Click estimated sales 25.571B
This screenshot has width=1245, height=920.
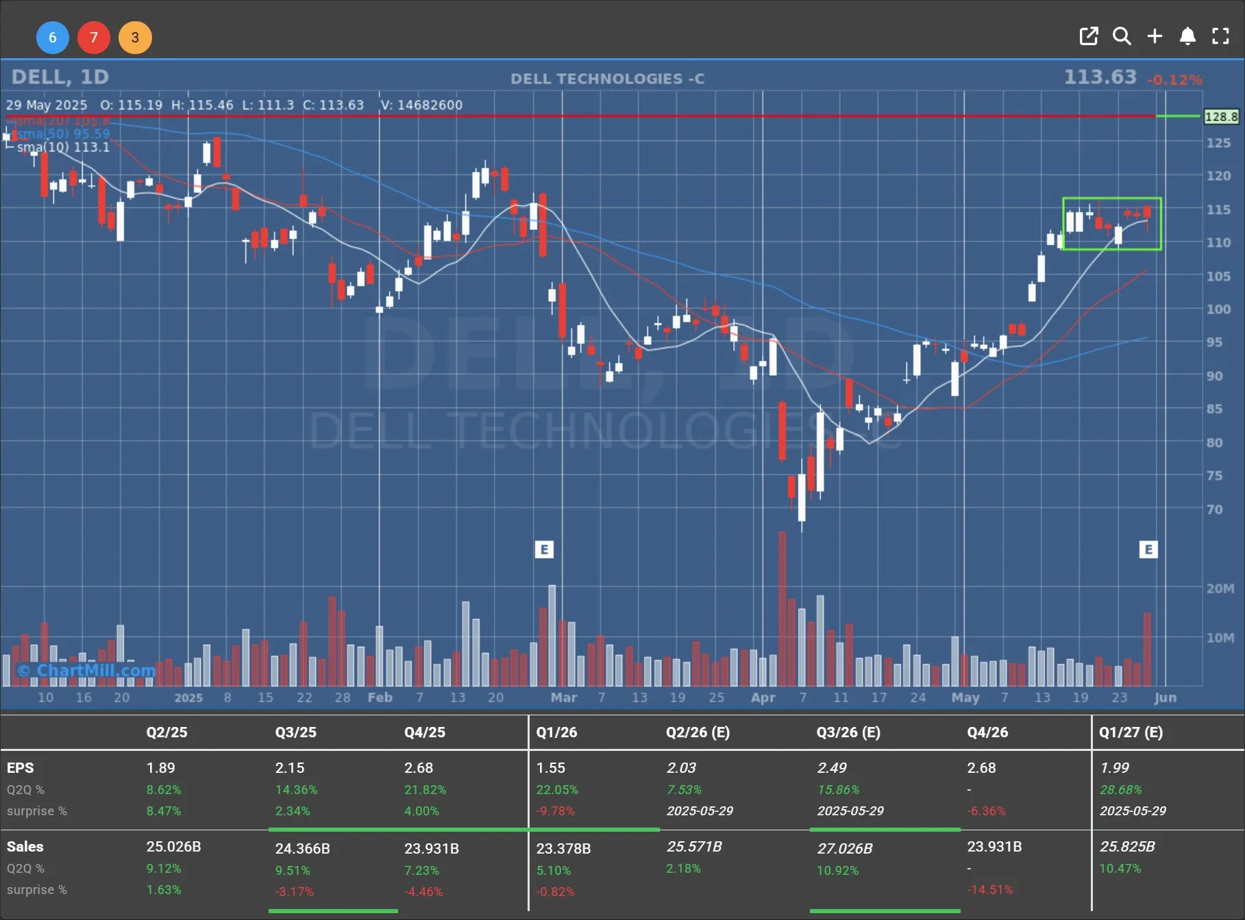pos(694,847)
